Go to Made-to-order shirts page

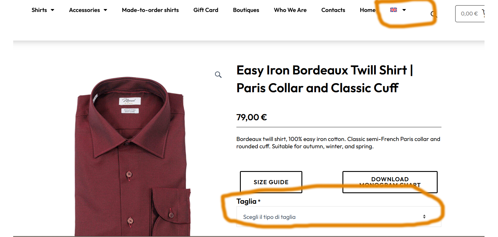[150, 10]
